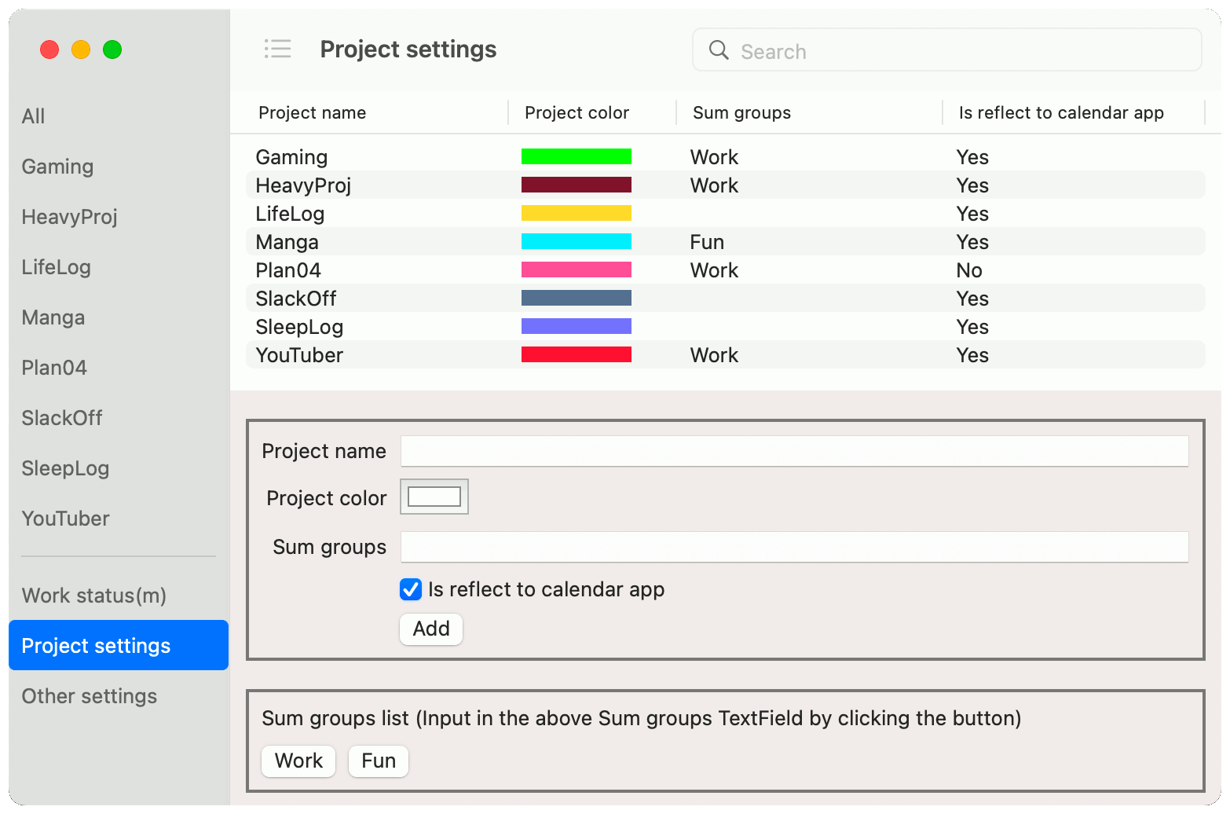The image size is (1230, 814).
Task: Open Work status(m) in sidebar
Action: [94, 596]
